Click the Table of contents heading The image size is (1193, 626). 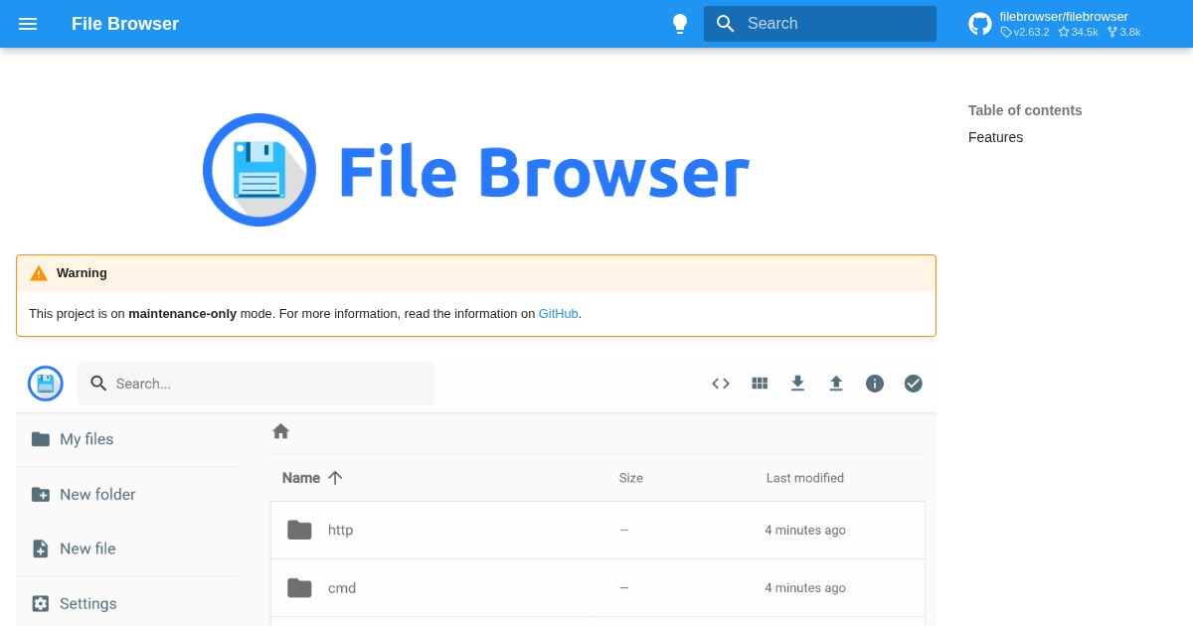pos(1025,110)
